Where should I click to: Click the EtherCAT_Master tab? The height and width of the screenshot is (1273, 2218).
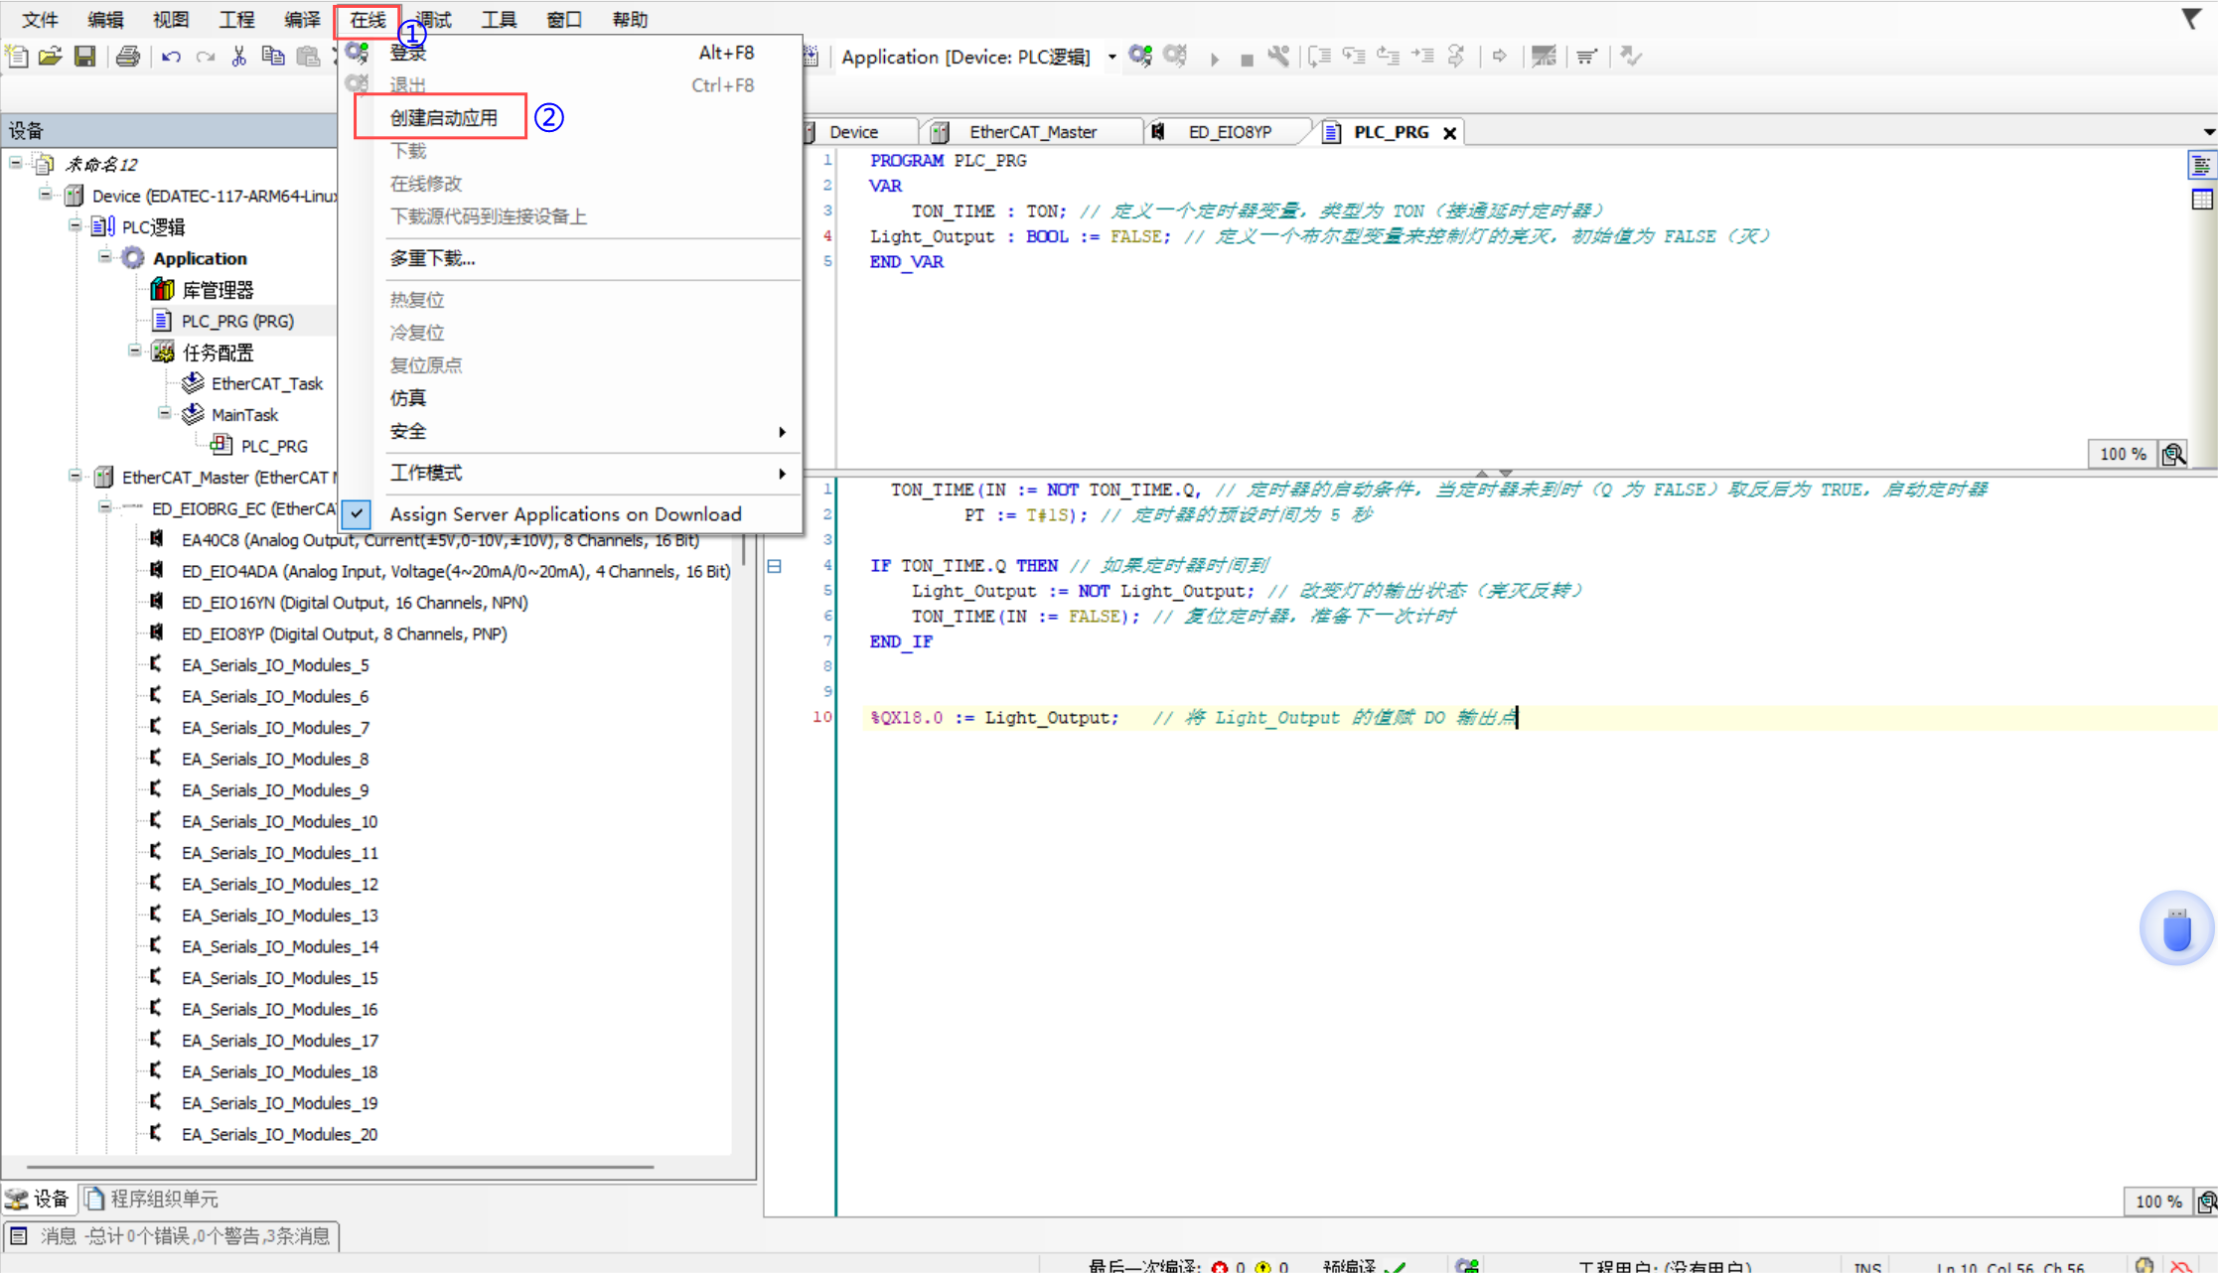click(x=1033, y=131)
